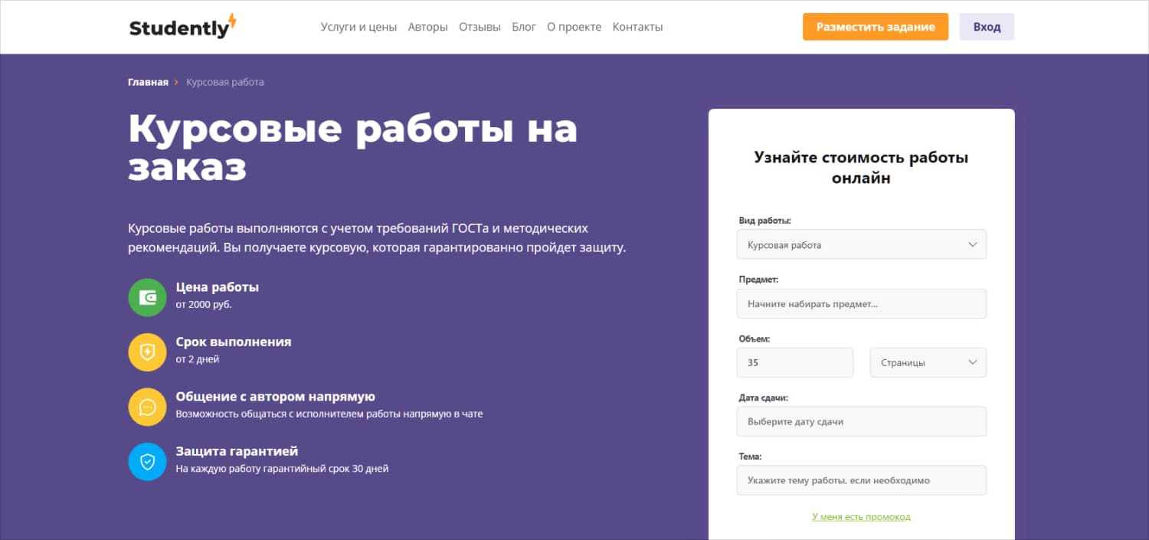Click the blue shield guarantee icon

click(147, 462)
